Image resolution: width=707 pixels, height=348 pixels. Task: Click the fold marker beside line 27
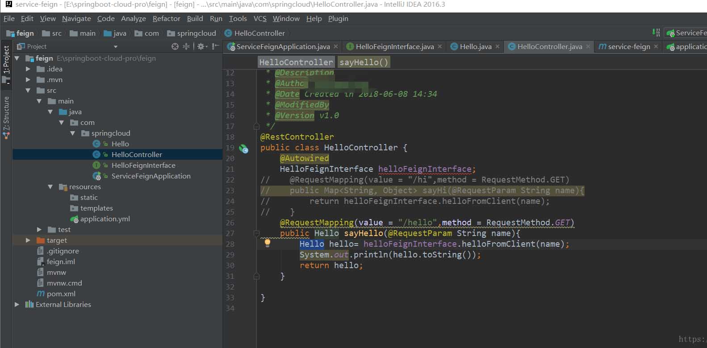pyautogui.click(x=256, y=233)
